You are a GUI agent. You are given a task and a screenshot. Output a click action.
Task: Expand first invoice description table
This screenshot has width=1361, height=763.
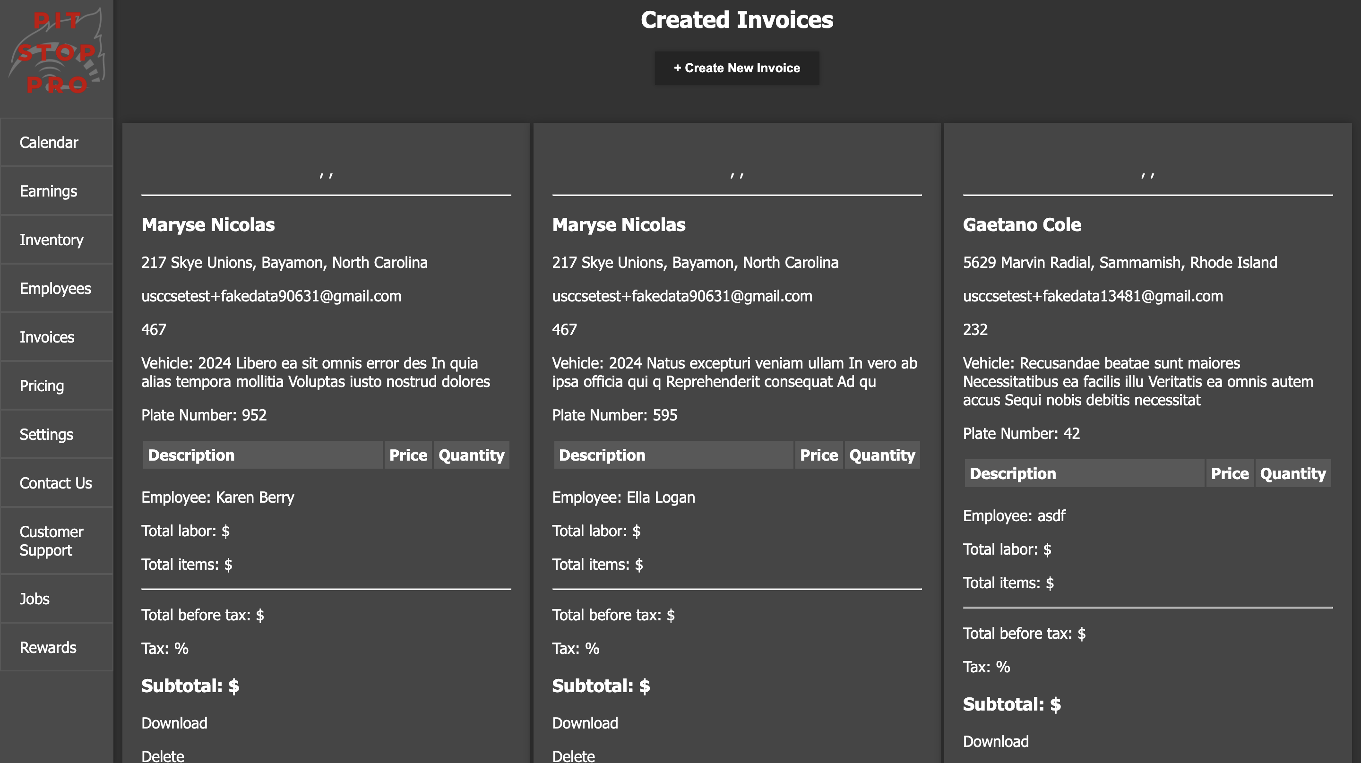pos(190,455)
